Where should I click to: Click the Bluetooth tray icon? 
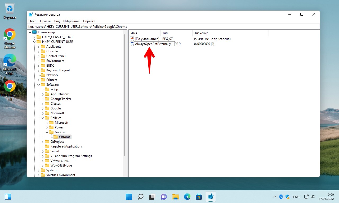tap(281, 197)
